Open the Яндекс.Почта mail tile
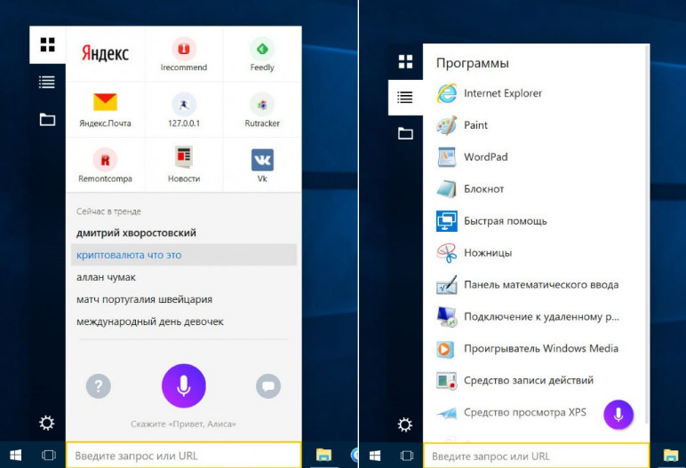The width and height of the screenshot is (686, 468). [105, 109]
